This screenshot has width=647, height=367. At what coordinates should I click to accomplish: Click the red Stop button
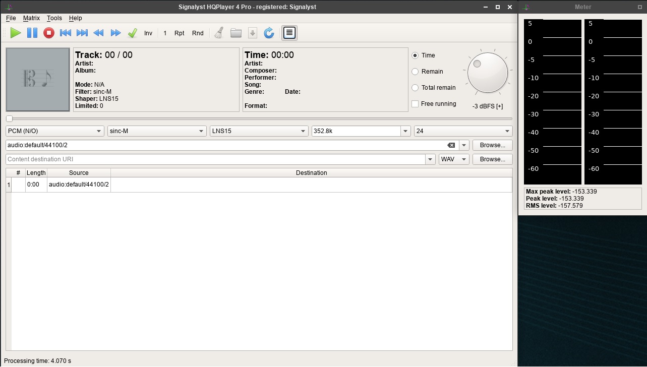(49, 33)
